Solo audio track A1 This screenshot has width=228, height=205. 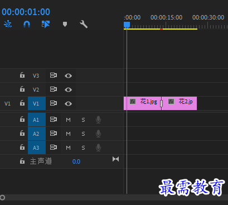coord(83,120)
